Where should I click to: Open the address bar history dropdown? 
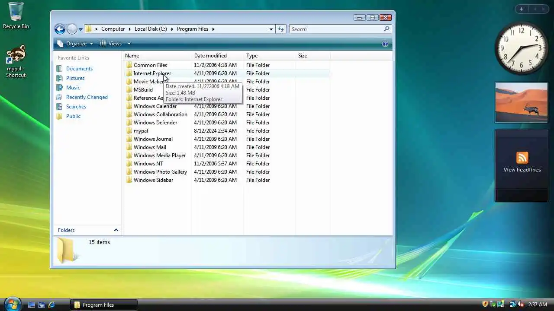click(271, 29)
